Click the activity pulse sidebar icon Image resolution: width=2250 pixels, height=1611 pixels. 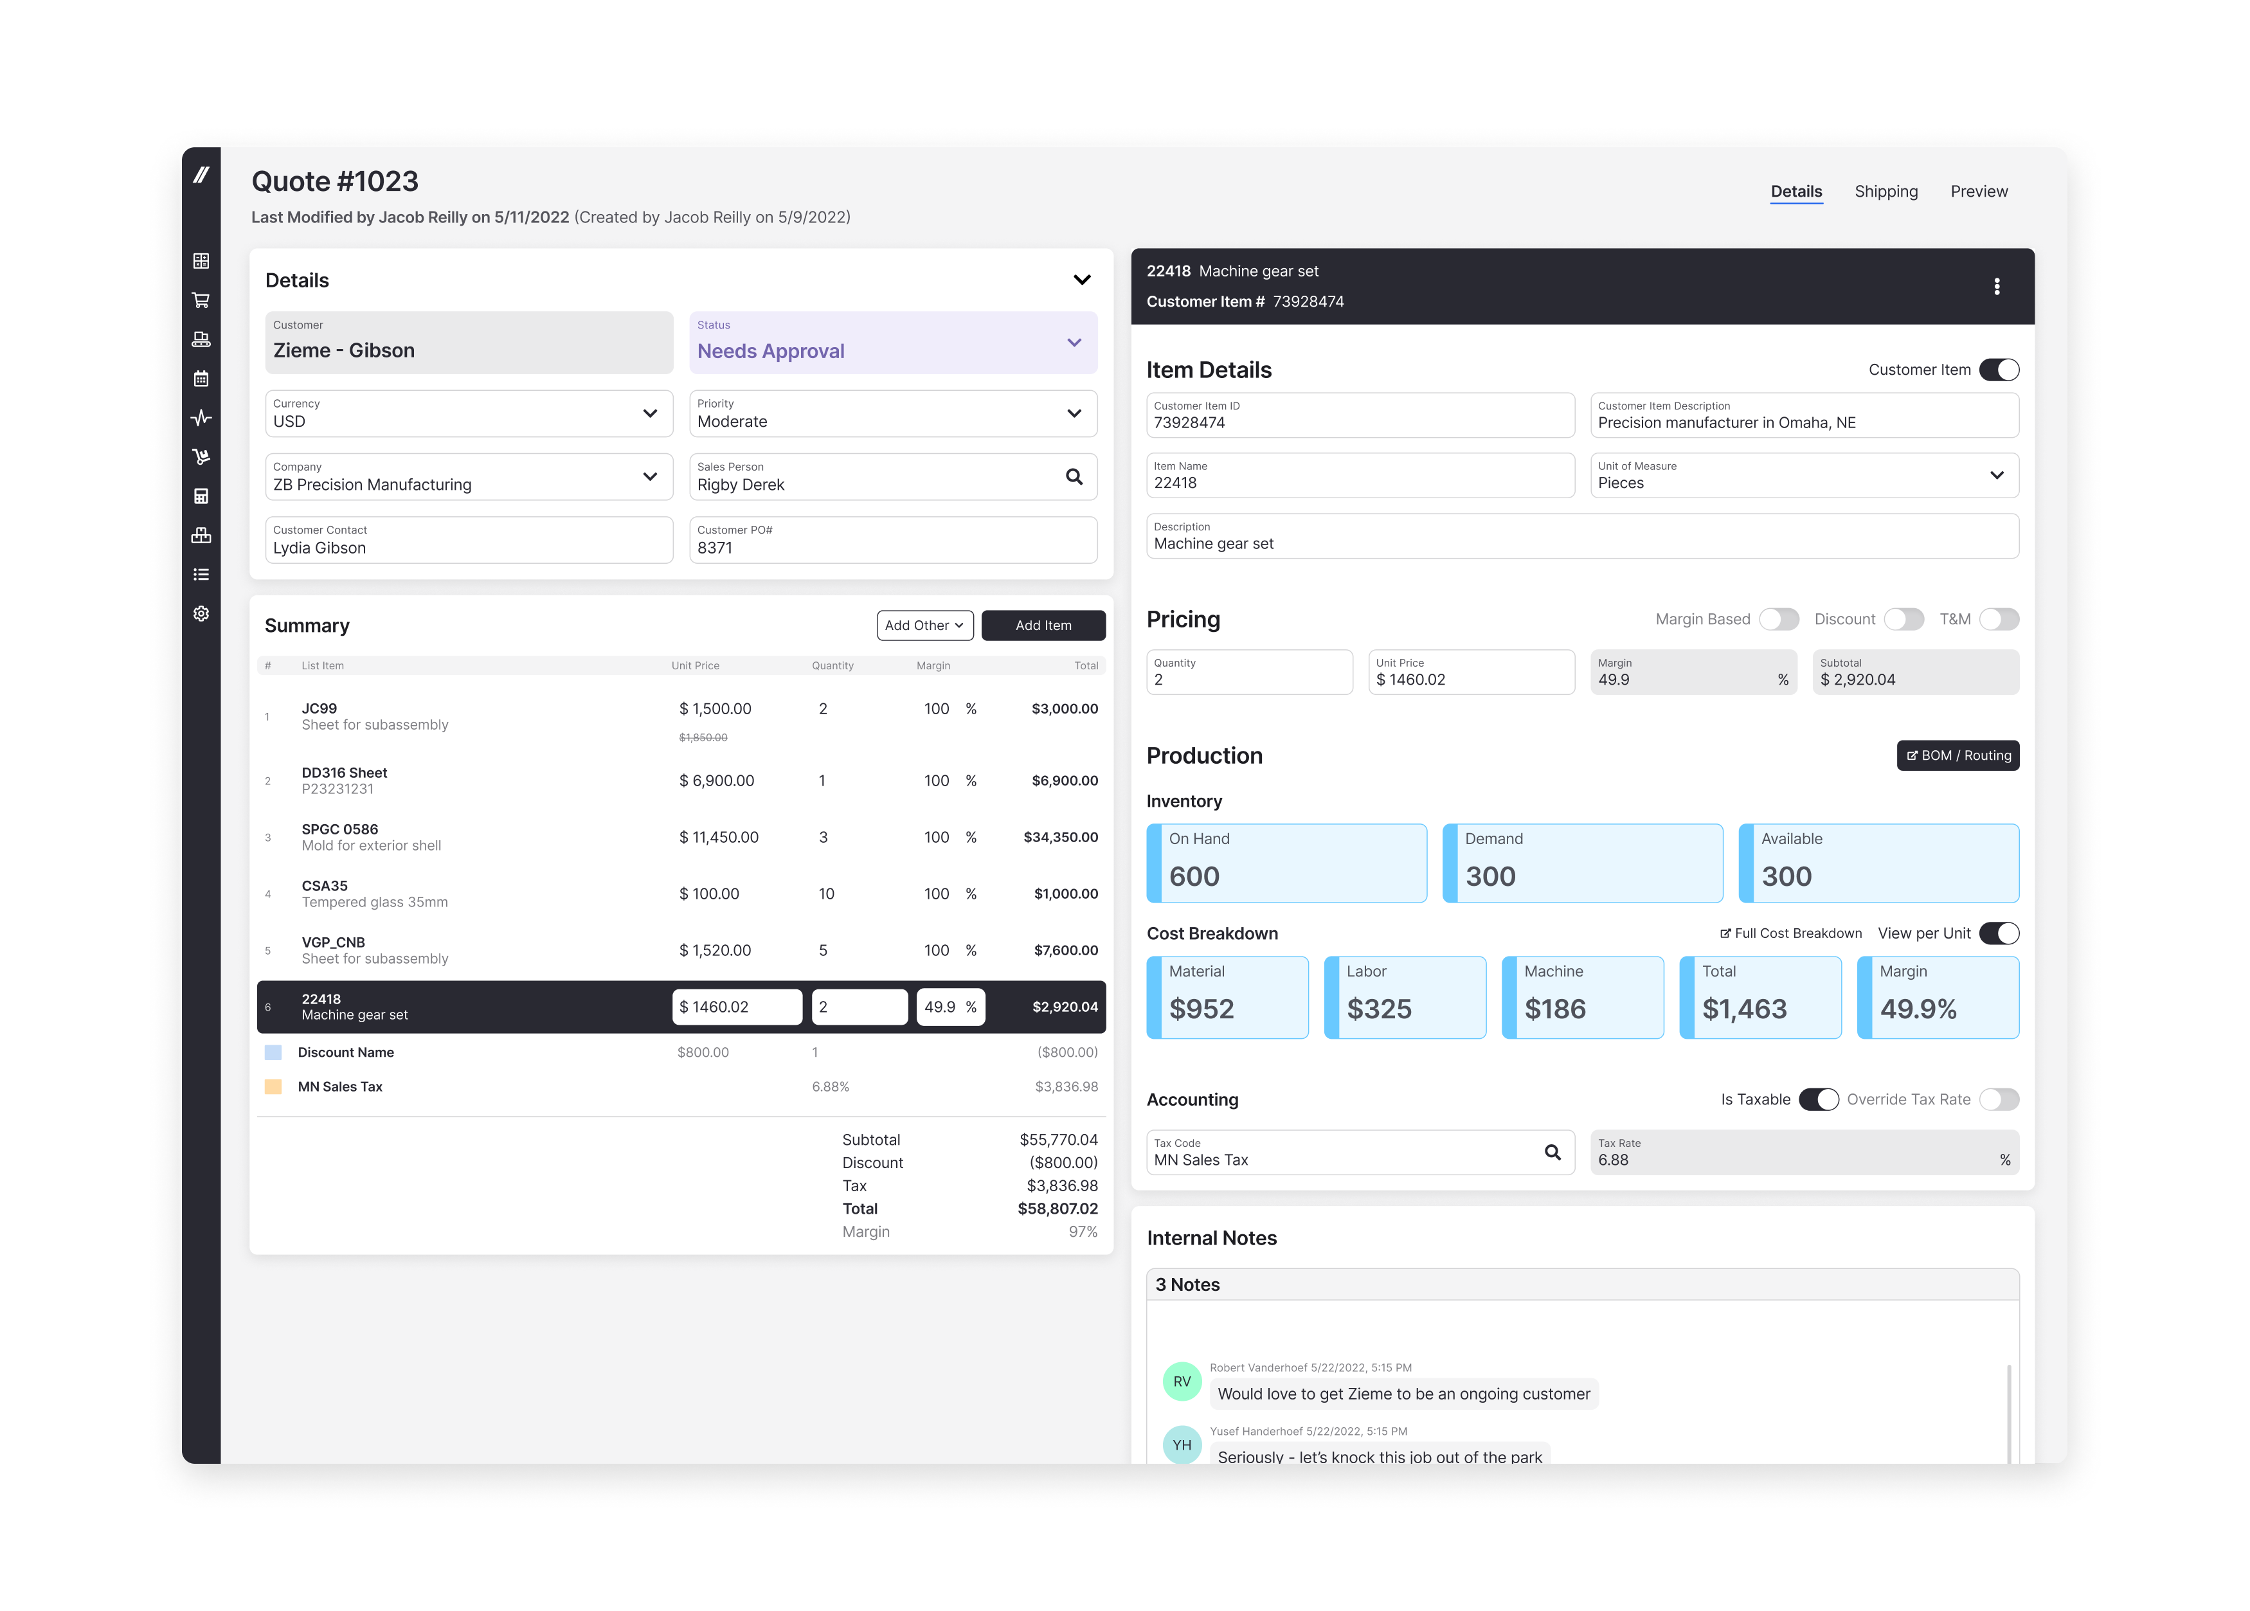[x=201, y=418]
